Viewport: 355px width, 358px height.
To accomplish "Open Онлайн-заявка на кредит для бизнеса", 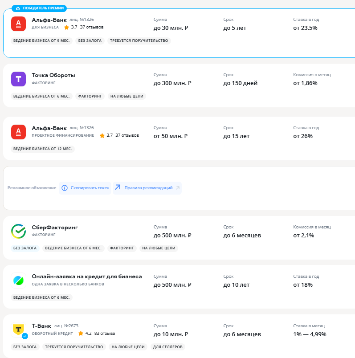I will click(x=87, y=277).
